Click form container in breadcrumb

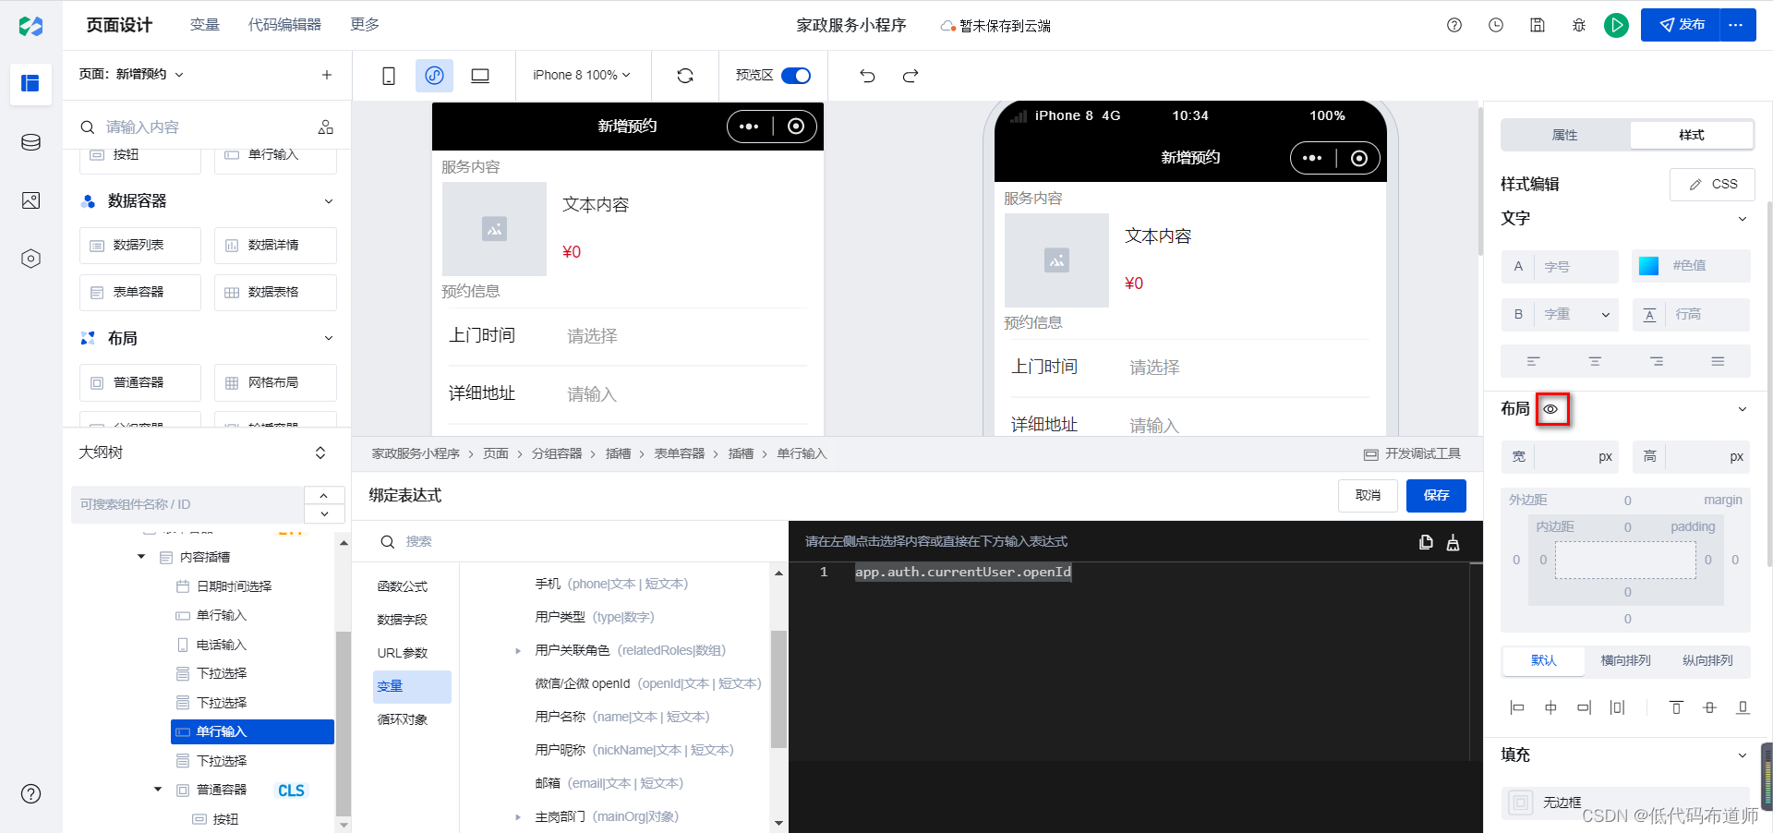[x=680, y=454]
